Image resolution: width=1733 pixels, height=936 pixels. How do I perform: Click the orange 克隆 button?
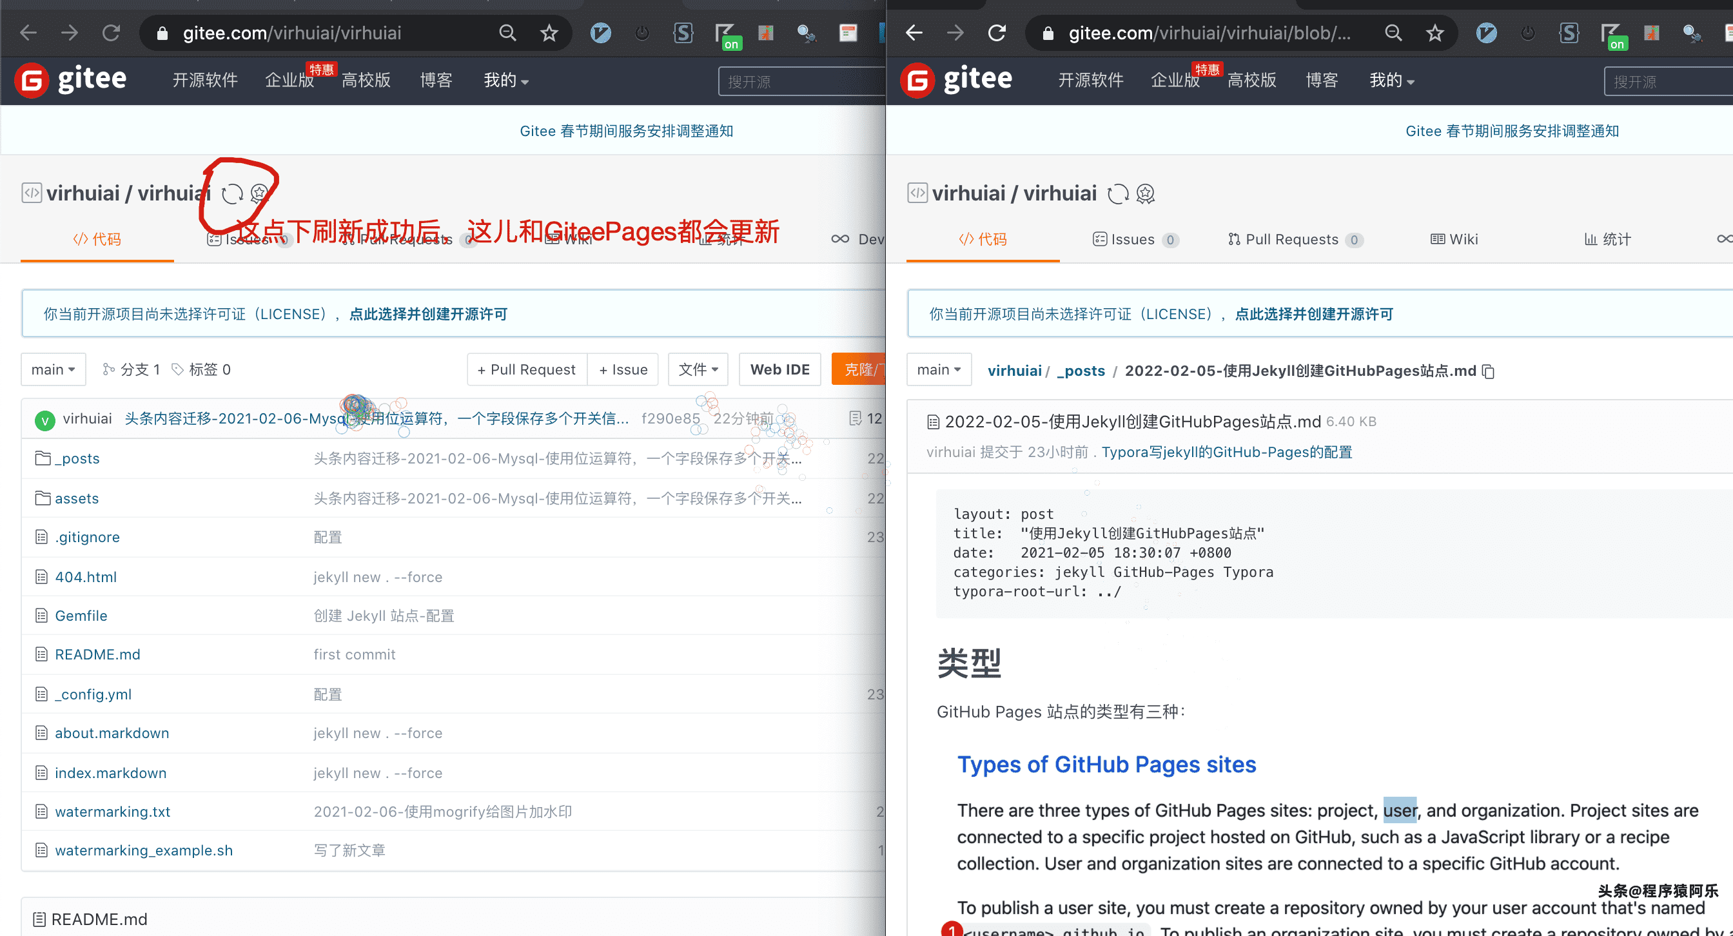pos(858,369)
